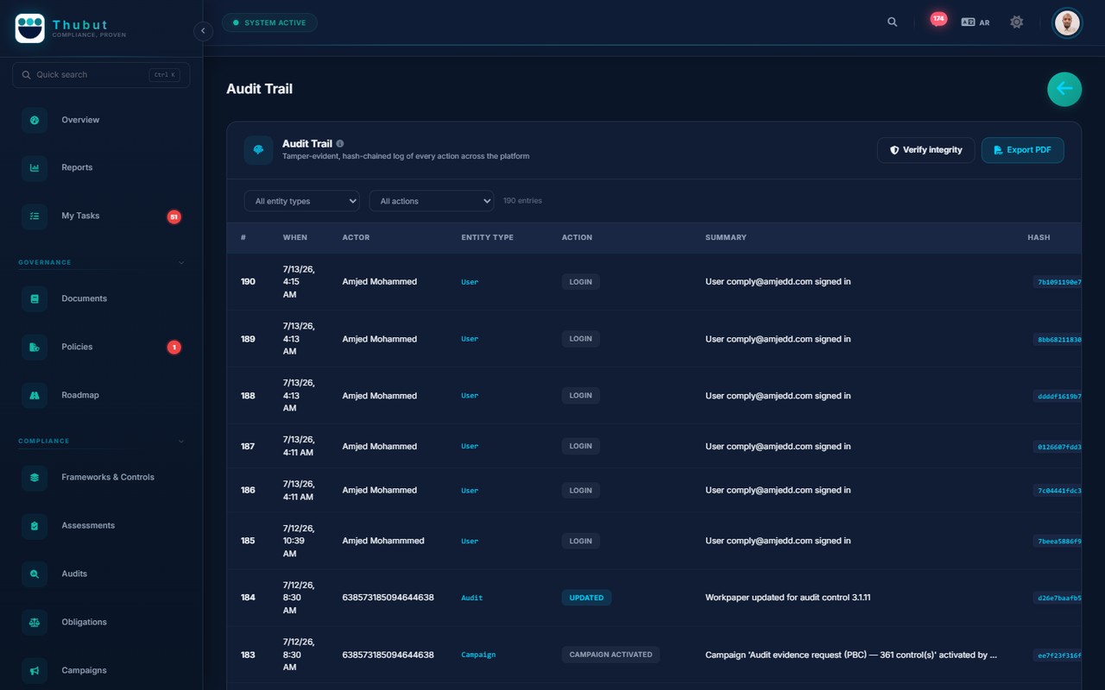1105x690 pixels.
Task: Navigate to Frameworks & Controls
Action: tap(102, 478)
